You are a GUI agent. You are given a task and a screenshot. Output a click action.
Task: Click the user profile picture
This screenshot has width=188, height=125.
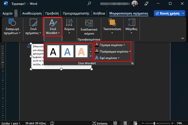pos(135,3)
